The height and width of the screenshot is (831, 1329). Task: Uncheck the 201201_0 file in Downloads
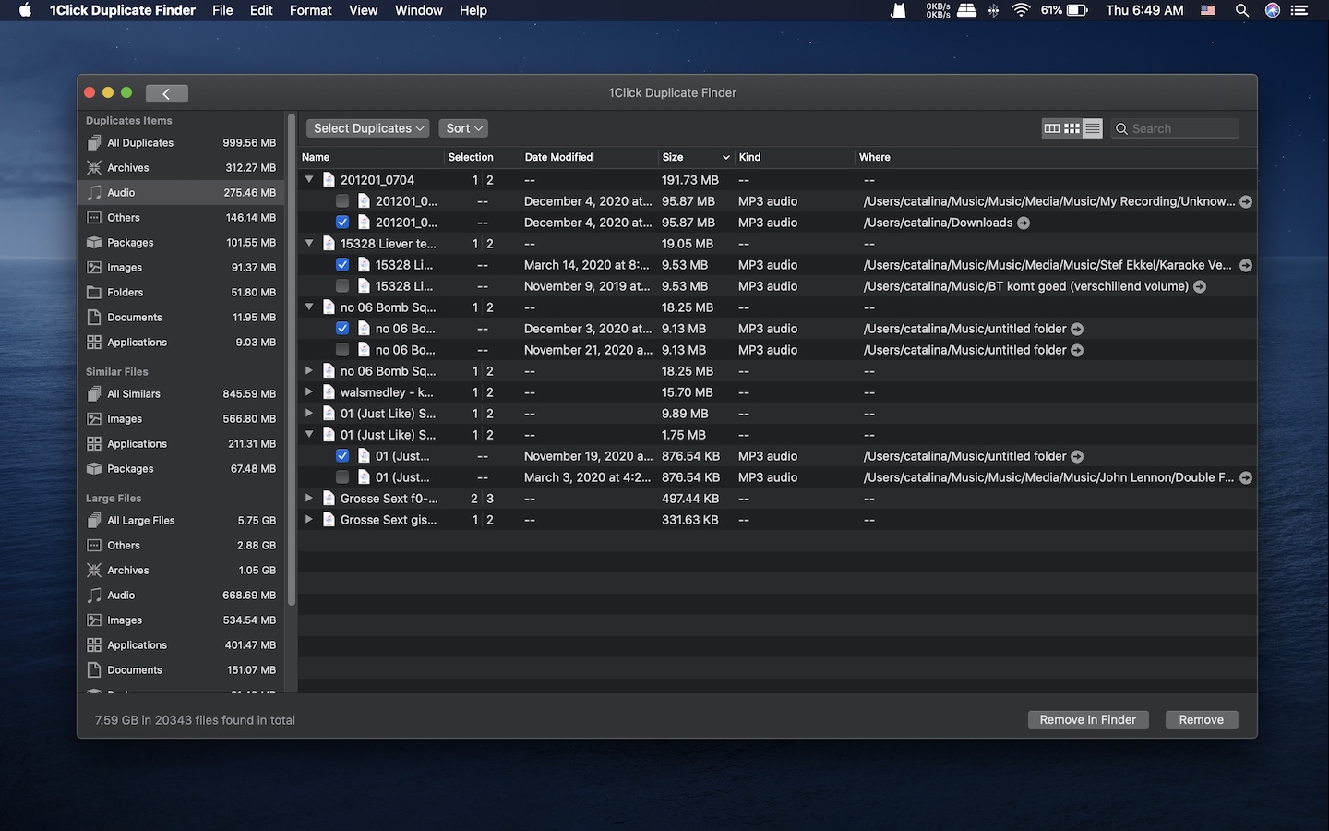pos(342,223)
